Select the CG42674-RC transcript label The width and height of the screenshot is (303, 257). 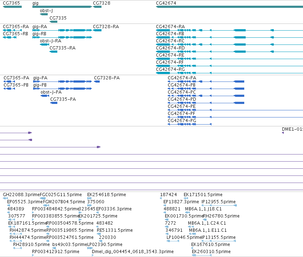point(170,41)
